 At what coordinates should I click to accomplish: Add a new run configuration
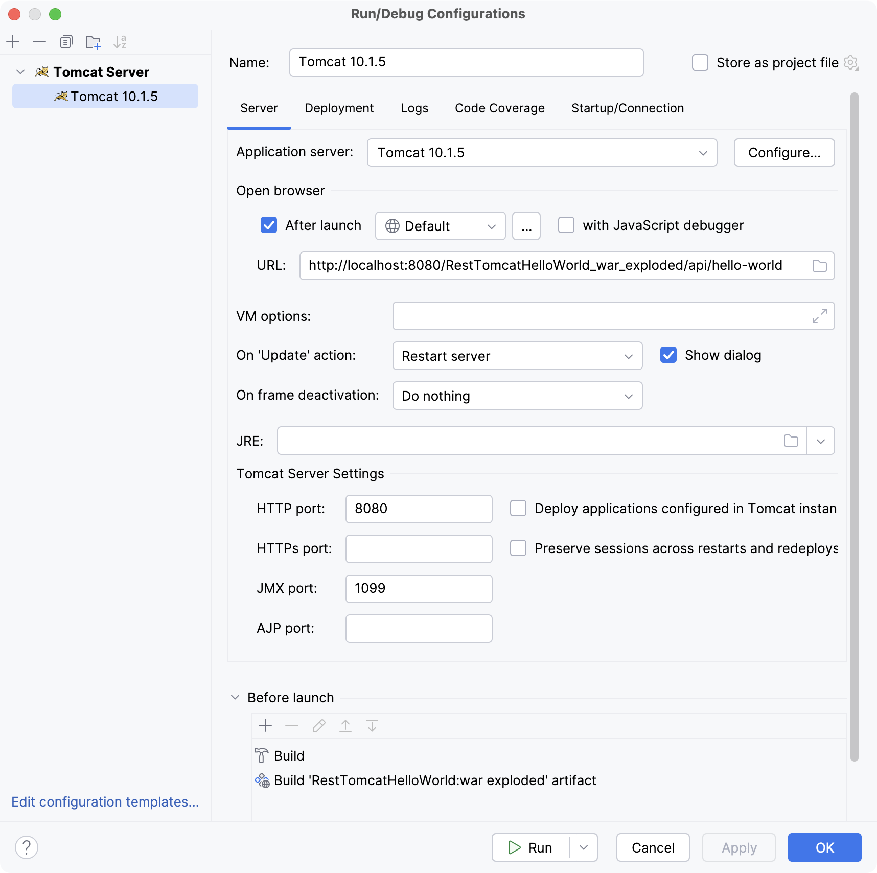13,42
